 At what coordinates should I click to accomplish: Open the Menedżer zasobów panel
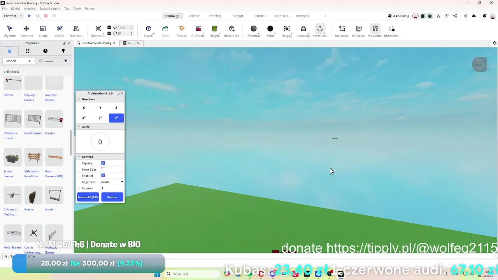(392, 31)
